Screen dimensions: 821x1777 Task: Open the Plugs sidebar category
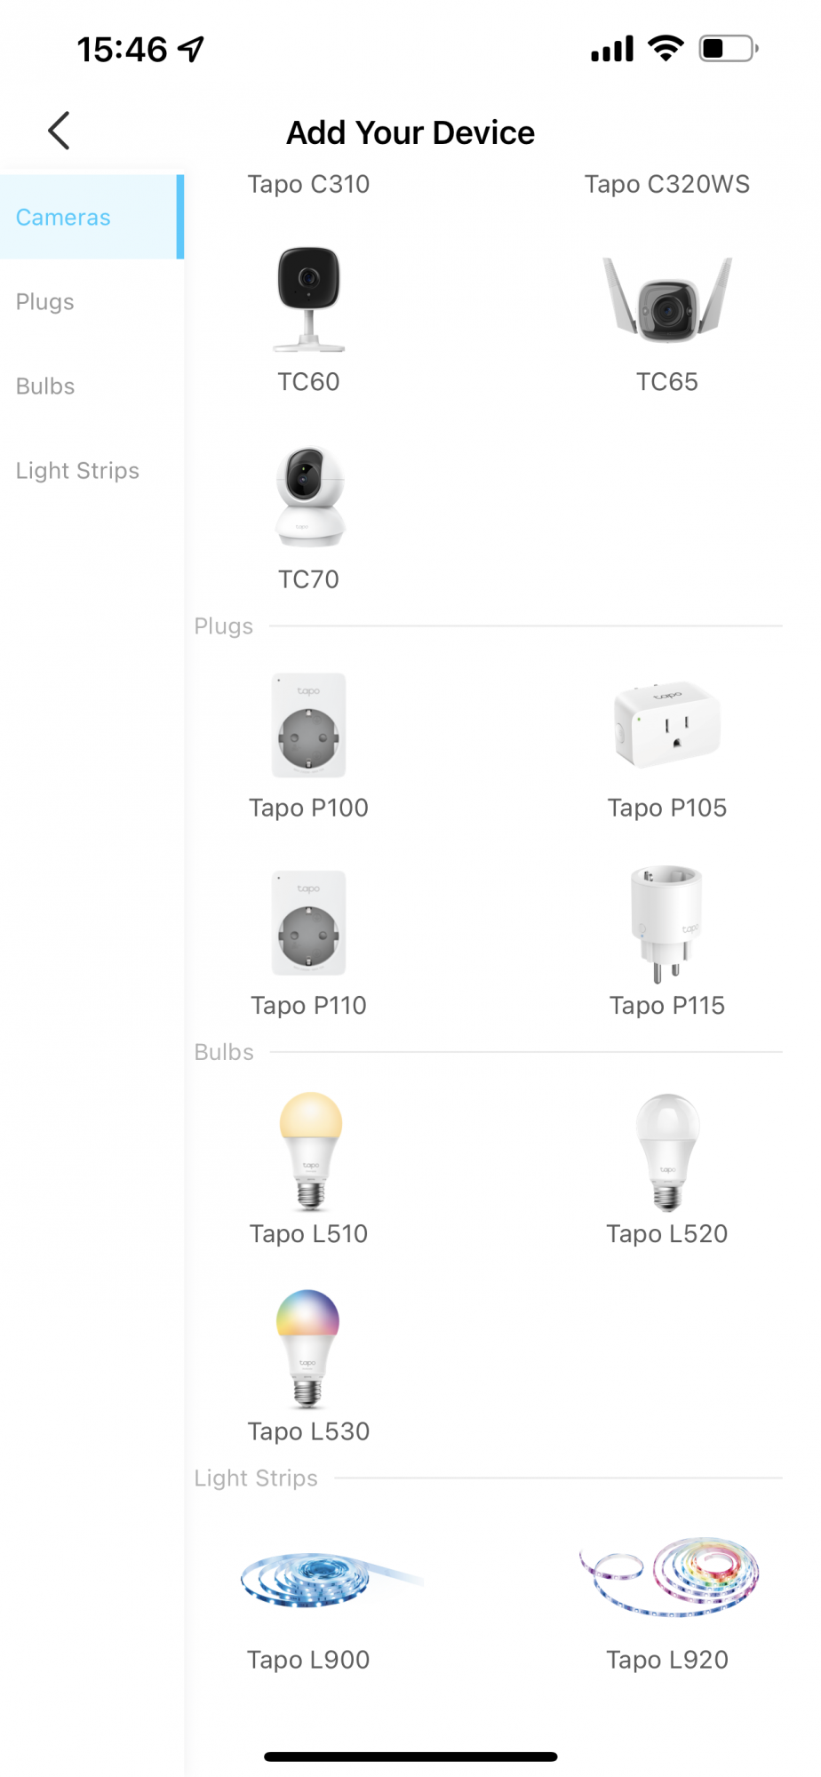tap(45, 302)
